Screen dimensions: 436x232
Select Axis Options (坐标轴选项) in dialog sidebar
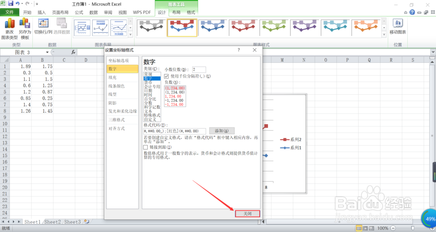[x=123, y=60]
